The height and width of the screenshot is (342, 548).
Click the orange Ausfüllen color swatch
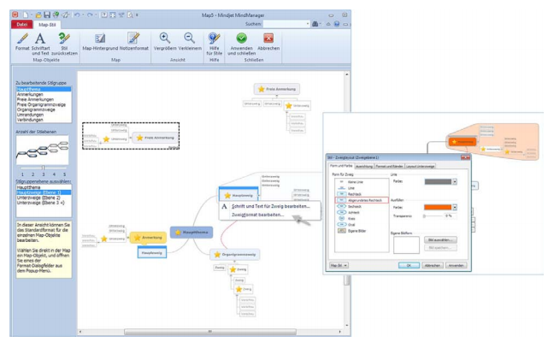[x=438, y=208]
